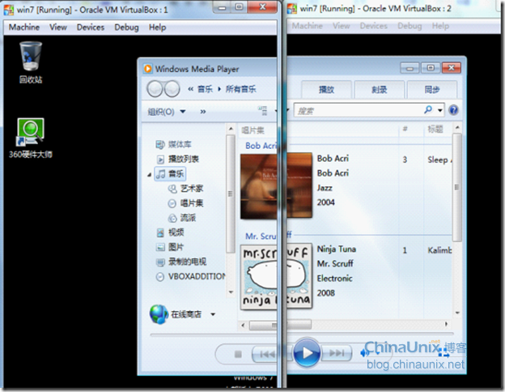Open Machine menu in VirtualBox window 1
Image resolution: width=505 pixels, height=392 pixels.
click(24, 27)
